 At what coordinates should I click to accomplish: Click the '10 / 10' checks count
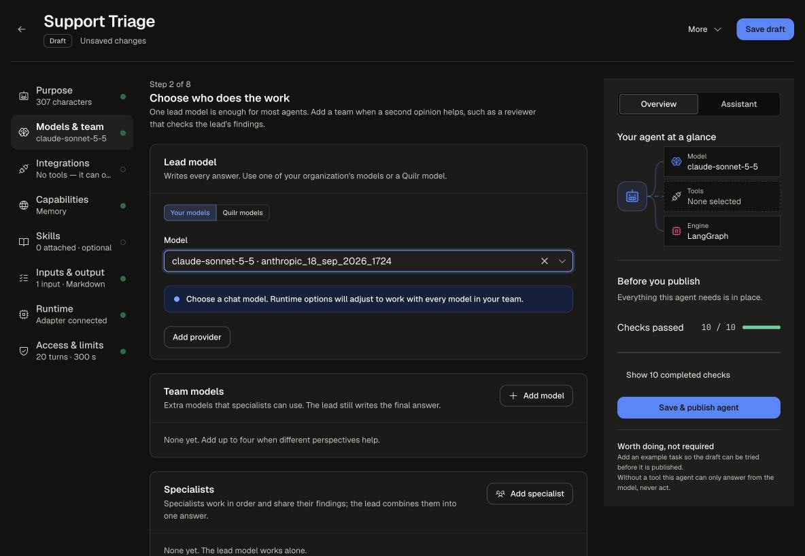718,327
